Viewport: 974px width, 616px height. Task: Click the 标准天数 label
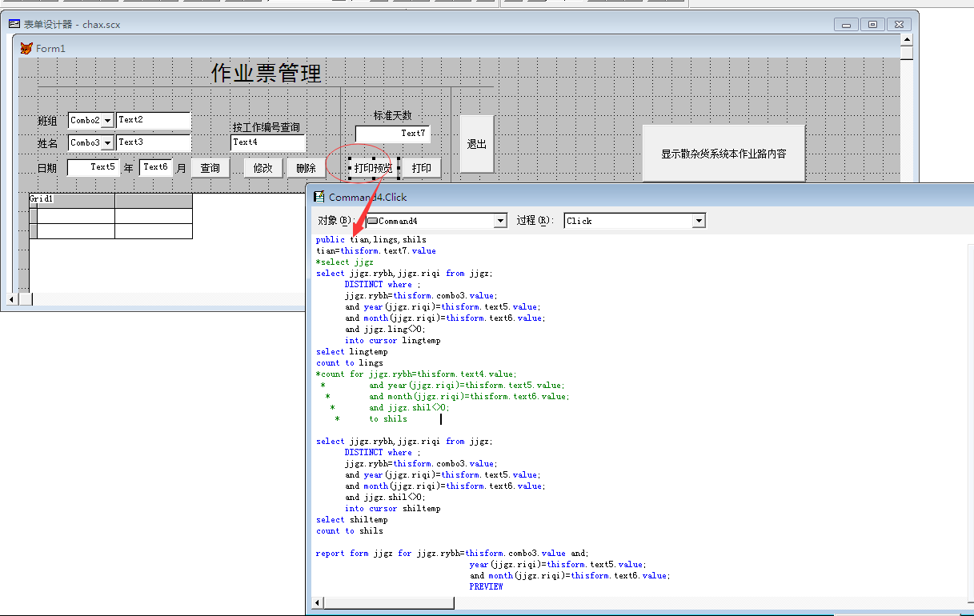coord(393,115)
